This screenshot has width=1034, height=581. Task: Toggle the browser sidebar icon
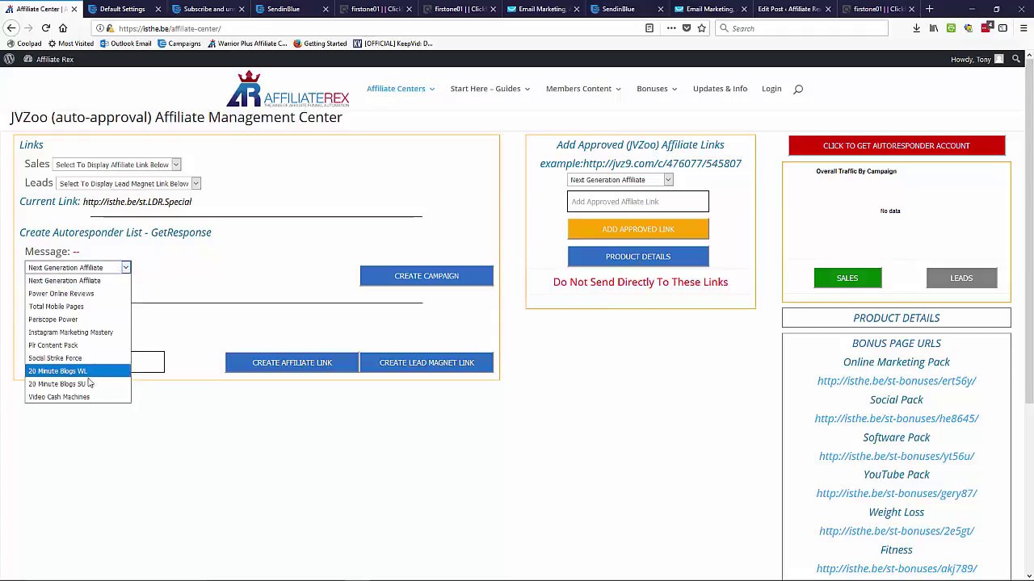1002,28
